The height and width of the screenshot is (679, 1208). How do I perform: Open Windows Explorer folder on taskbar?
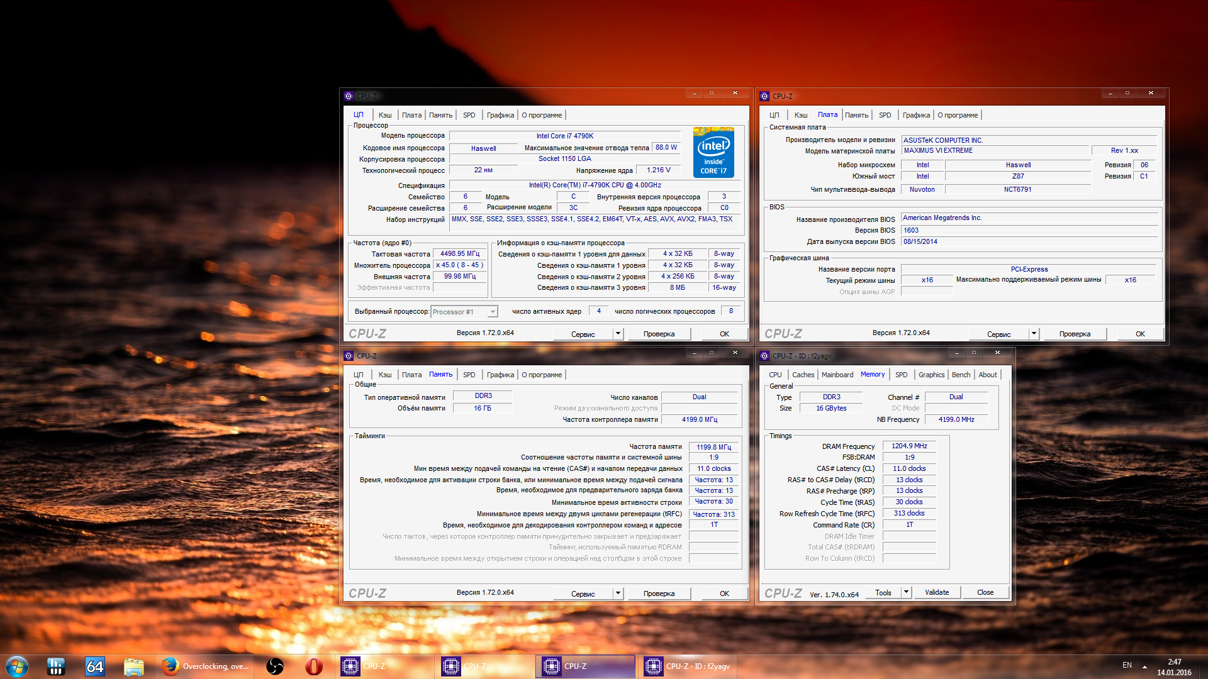coord(134,666)
